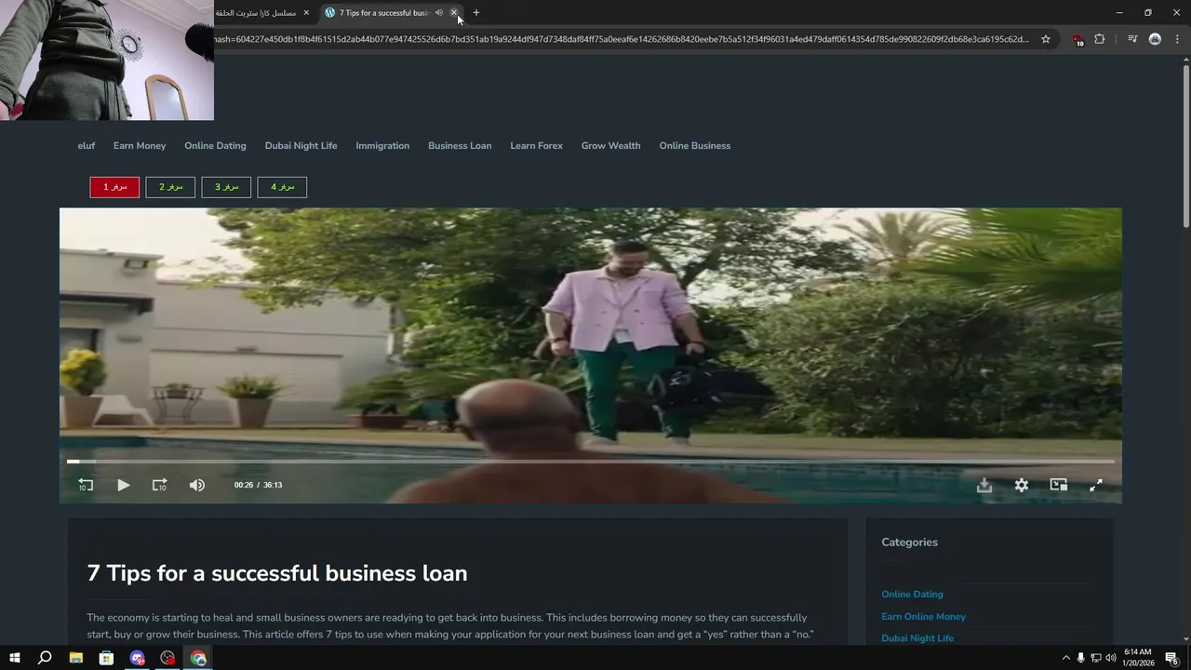1191x670 pixels.
Task: Open video player settings gear
Action: pyautogui.click(x=1022, y=485)
